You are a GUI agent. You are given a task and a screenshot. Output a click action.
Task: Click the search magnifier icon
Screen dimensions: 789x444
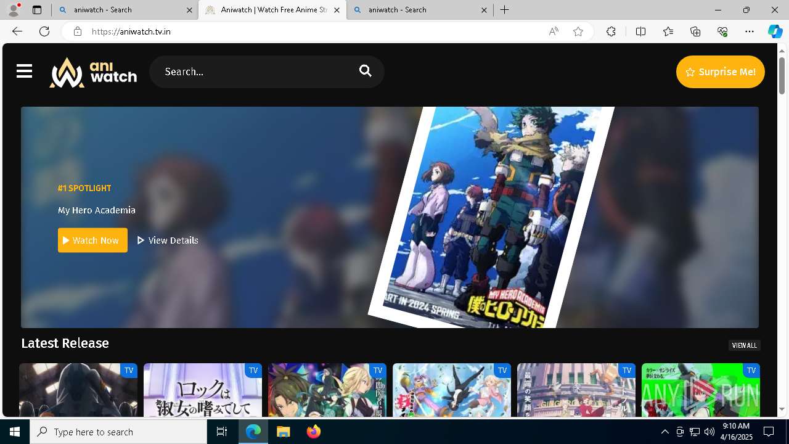tap(366, 71)
